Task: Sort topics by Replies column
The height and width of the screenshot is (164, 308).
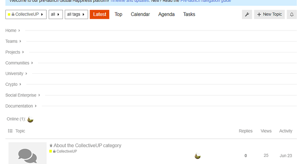Action: 246,131
